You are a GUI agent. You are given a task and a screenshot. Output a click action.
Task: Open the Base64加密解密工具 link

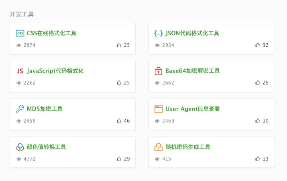[193, 71]
